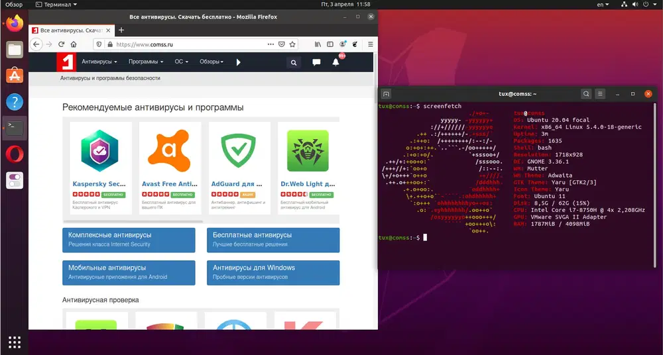Open Терминал app menu in top bar

point(56,4)
